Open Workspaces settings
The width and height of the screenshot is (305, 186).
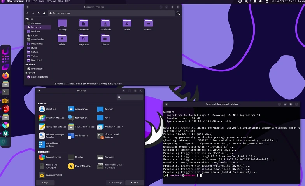tap(78, 136)
